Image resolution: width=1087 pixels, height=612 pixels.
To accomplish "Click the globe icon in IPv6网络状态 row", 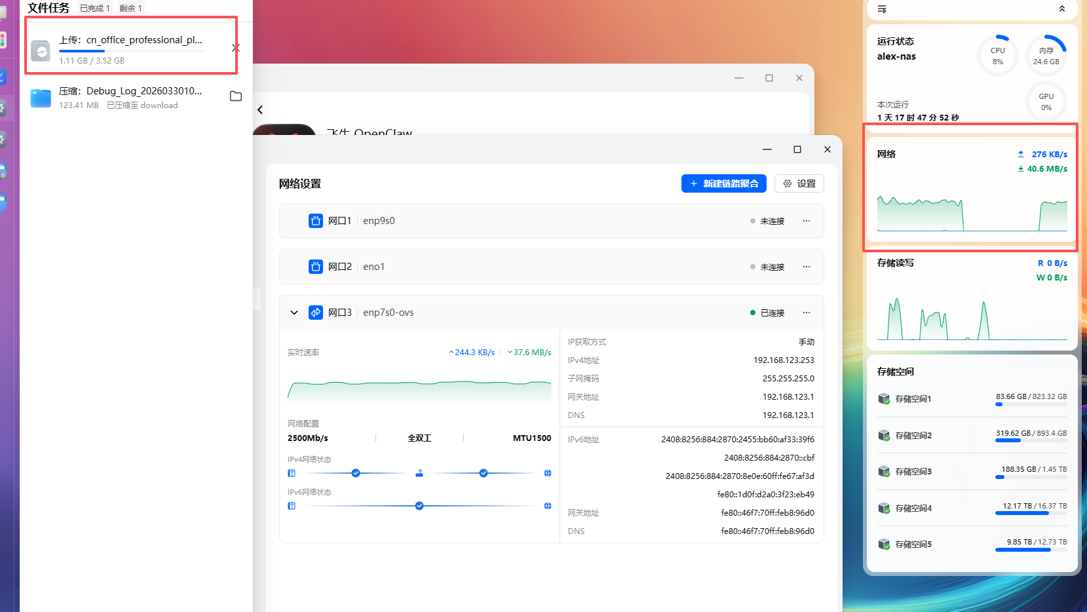I will pyautogui.click(x=548, y=506).
